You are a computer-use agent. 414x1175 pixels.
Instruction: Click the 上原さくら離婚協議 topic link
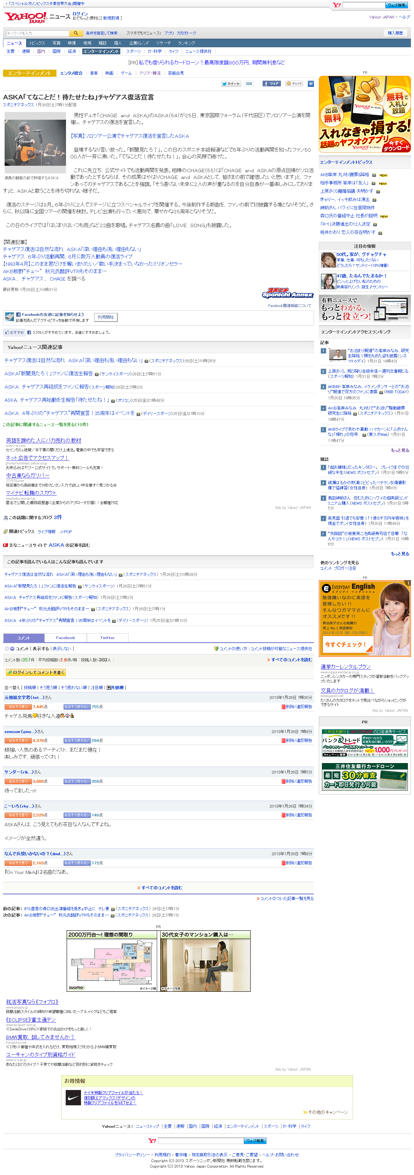[346, 191]
